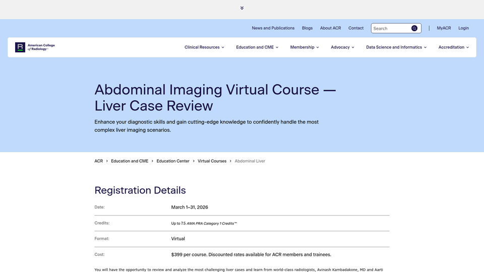Go to News and Publications

pyautogui.click(x=273, y=28)
